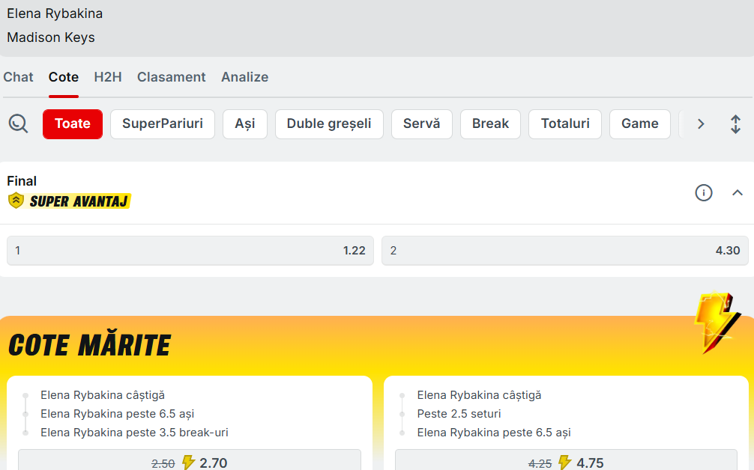Bet on player 2 at 4.30
Viewport: 754px width, 470px height.
565,251
